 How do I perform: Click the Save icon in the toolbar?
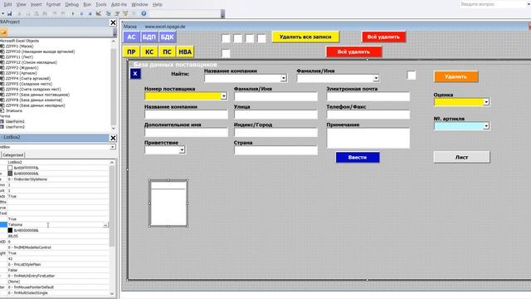click(9, 13)
